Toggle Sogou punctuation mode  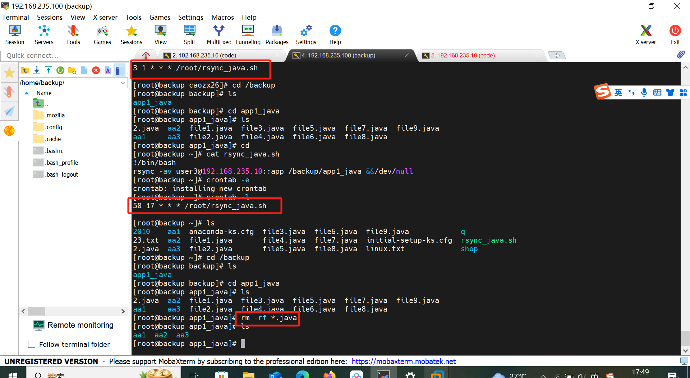[x=631, y=93]
